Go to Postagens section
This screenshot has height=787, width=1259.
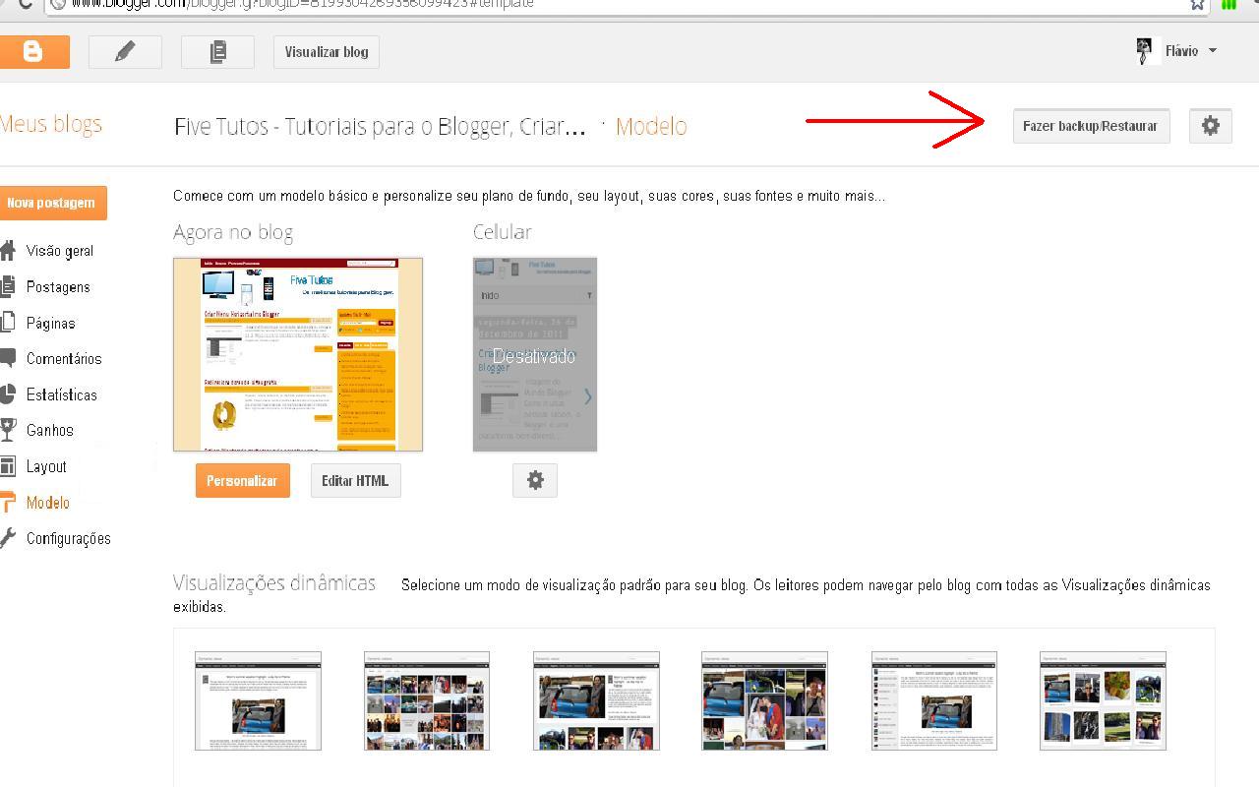(58, 287)
